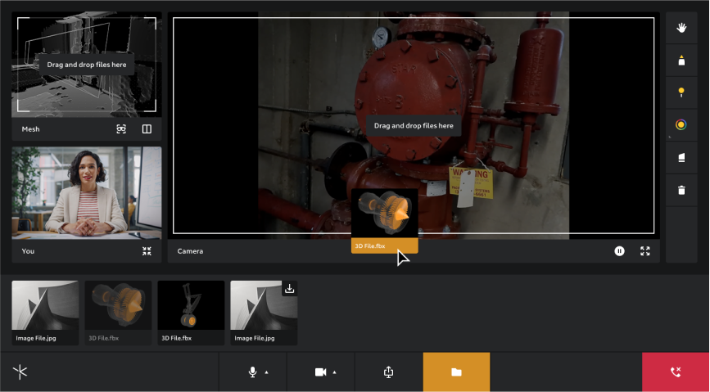Click the Mesh panel label
This screenshot has width=710, height=392.
pos(31,129)
